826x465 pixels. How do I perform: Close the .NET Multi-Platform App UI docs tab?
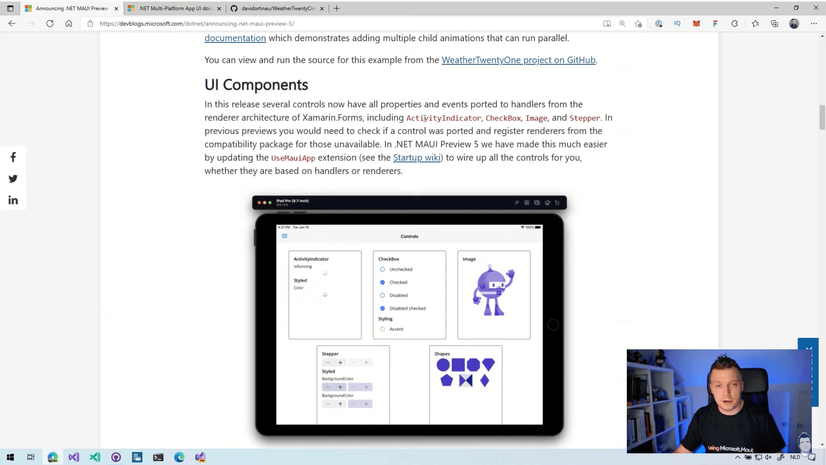tap(219, 8)
